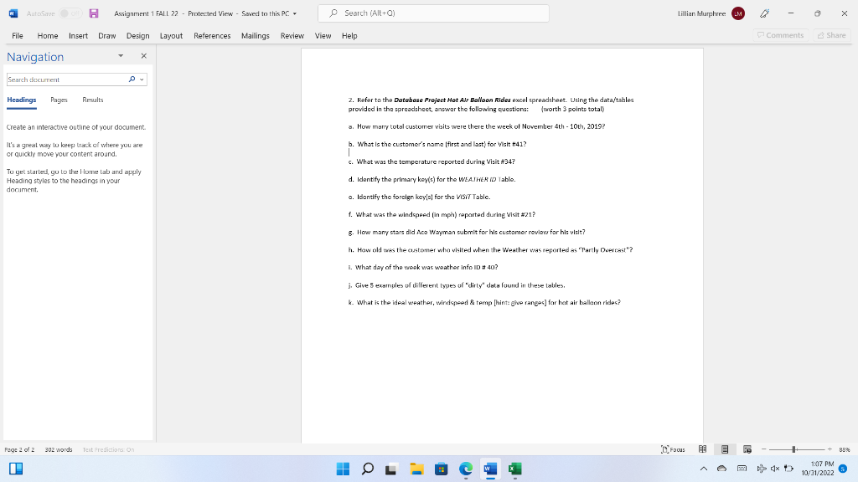The image size is (858, 482).
Task: Click the zoom in plus button
Action: tap(830, 449)
